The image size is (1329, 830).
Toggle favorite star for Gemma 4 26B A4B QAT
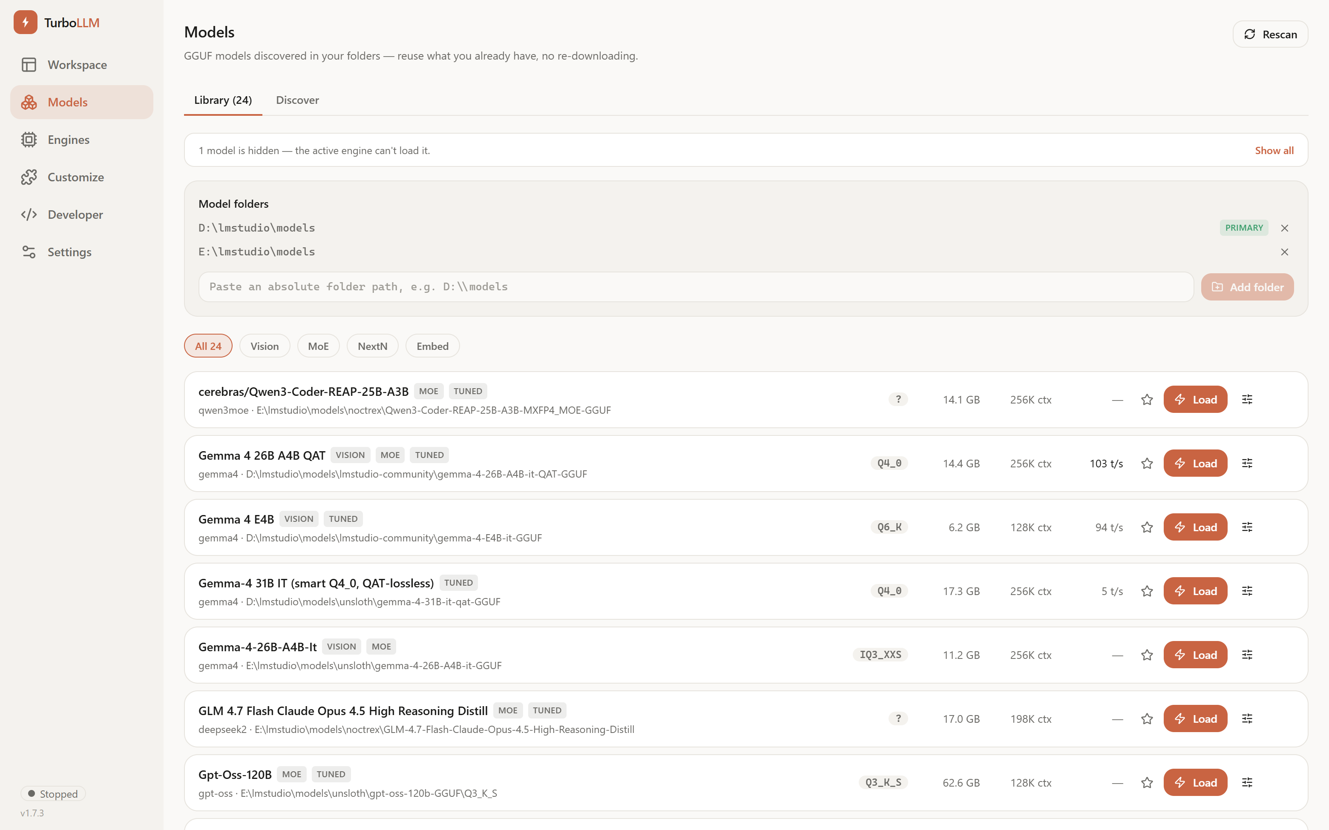[1147, 463]
